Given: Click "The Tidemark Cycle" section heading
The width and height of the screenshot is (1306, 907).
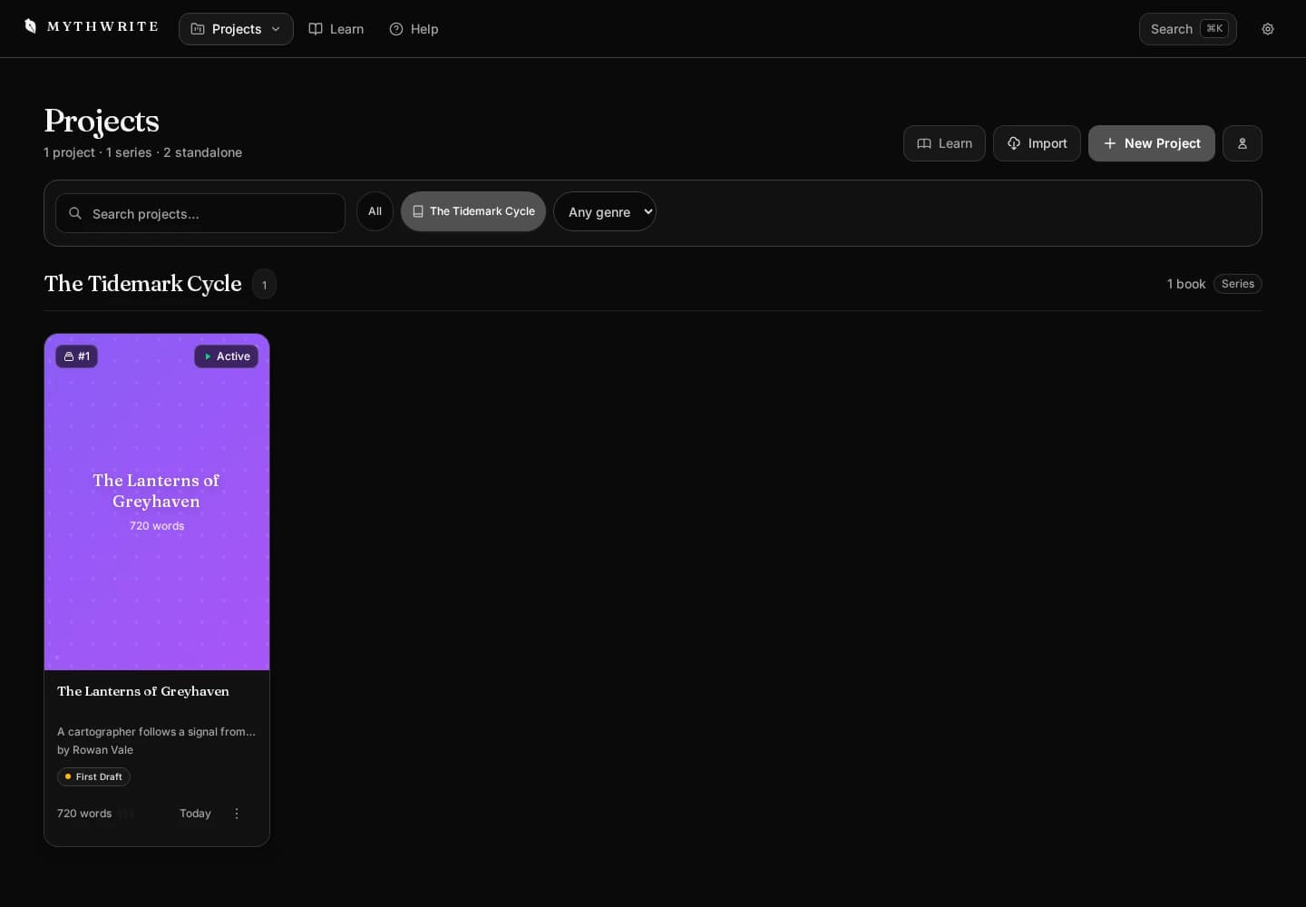Looking at the screenshot, I should [x=143, y=284].
